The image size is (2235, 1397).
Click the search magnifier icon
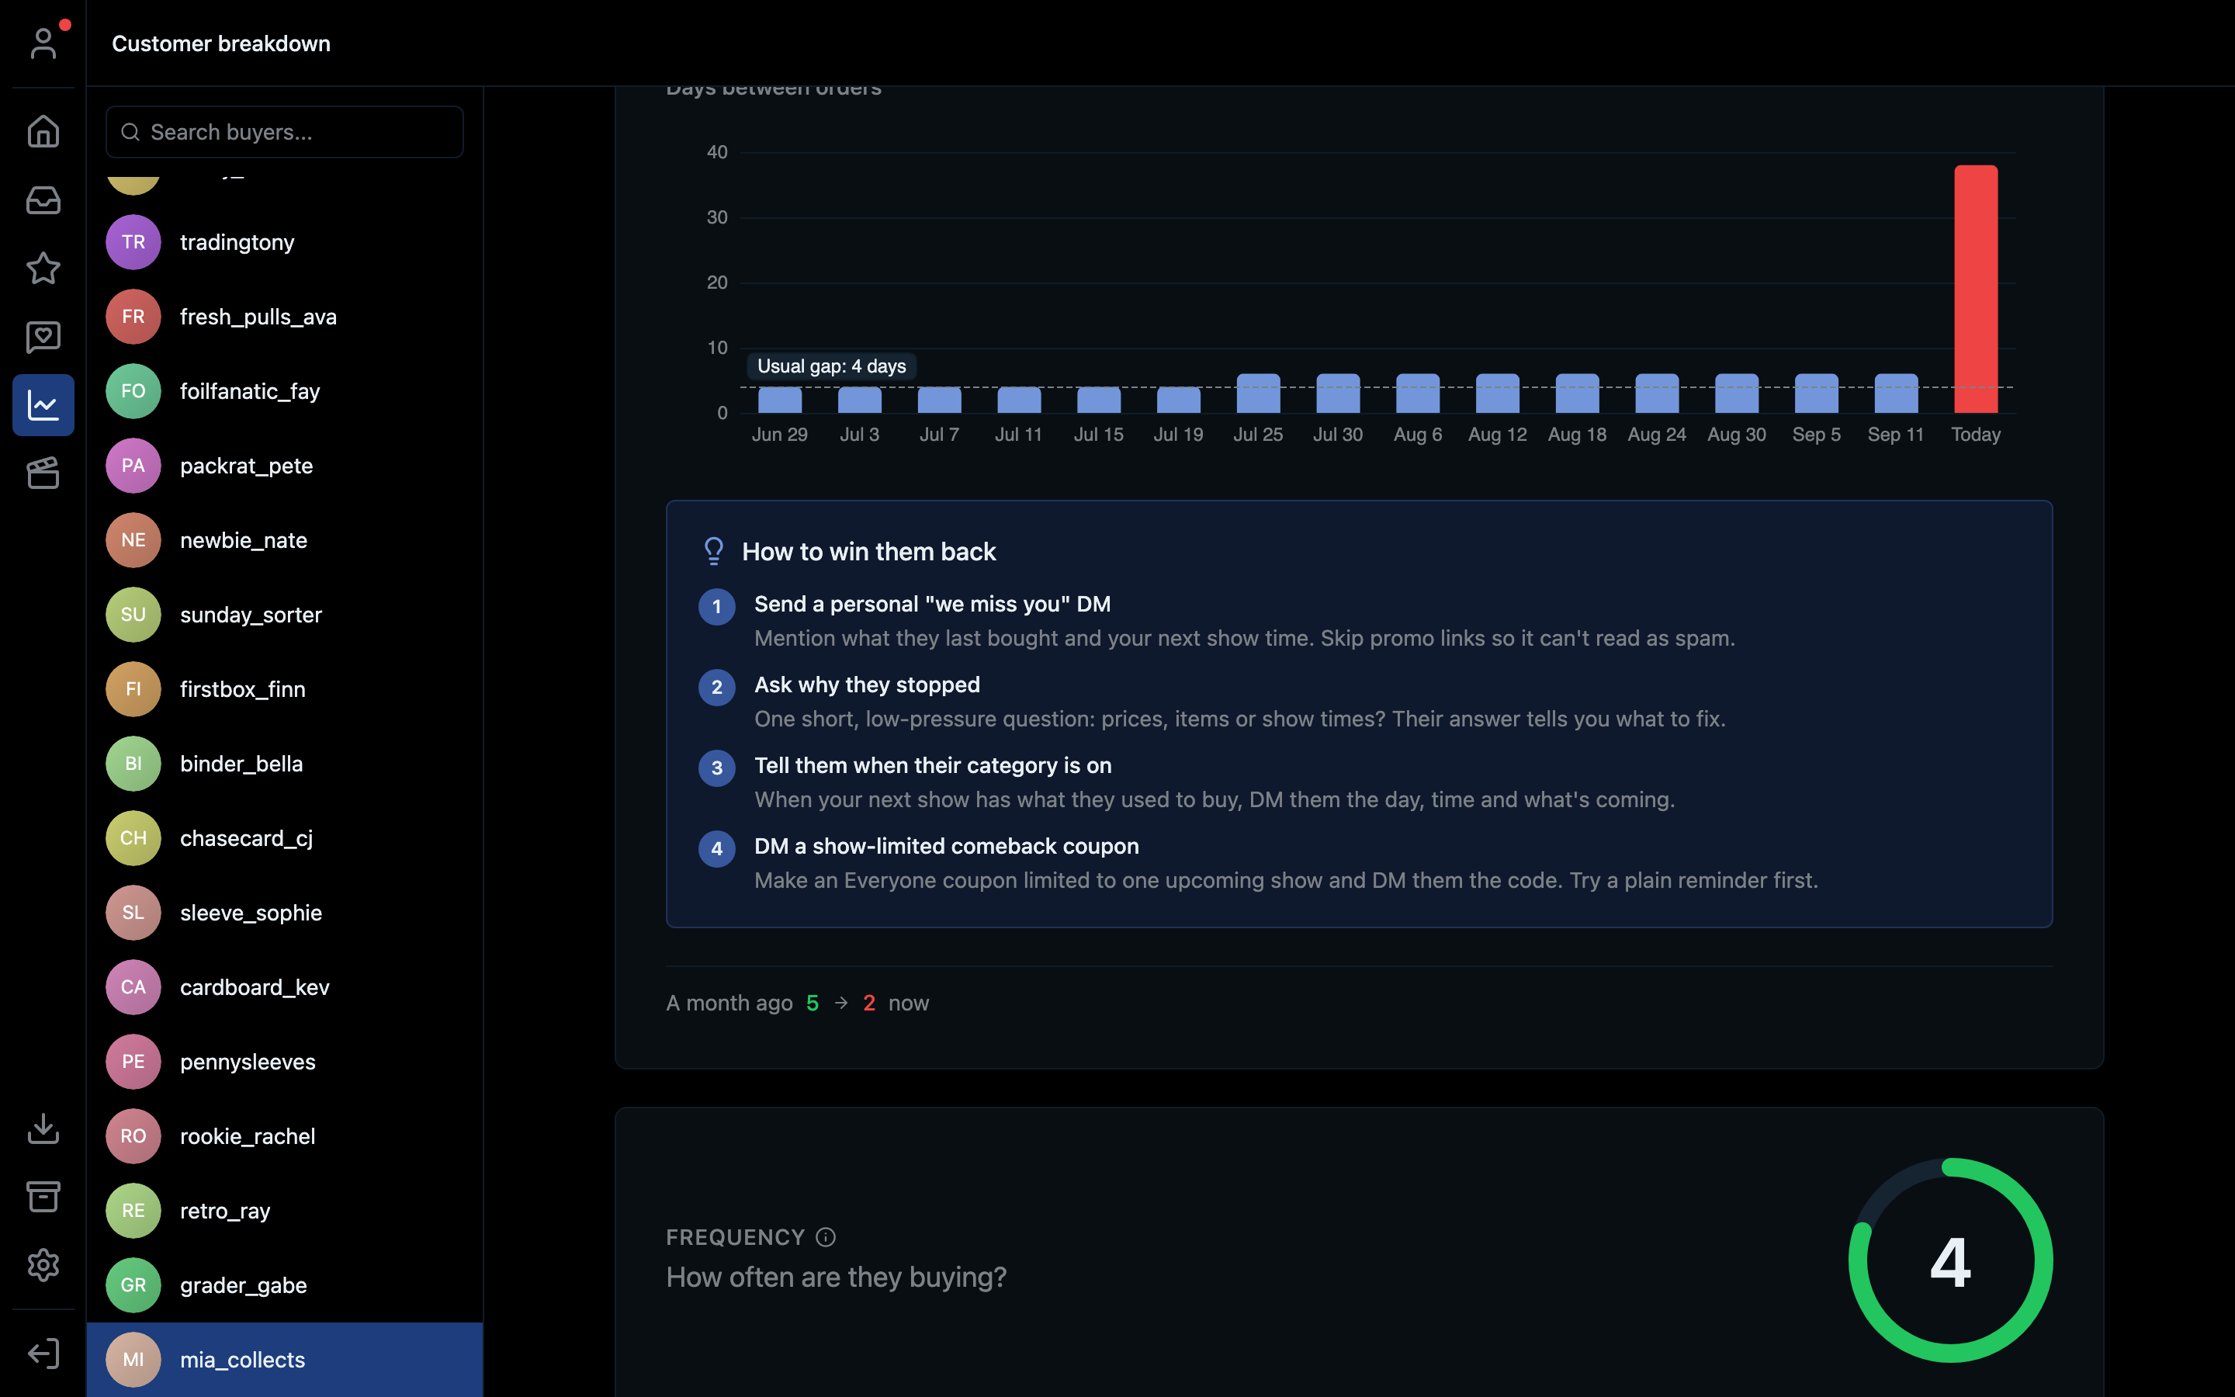pos(130,132)
